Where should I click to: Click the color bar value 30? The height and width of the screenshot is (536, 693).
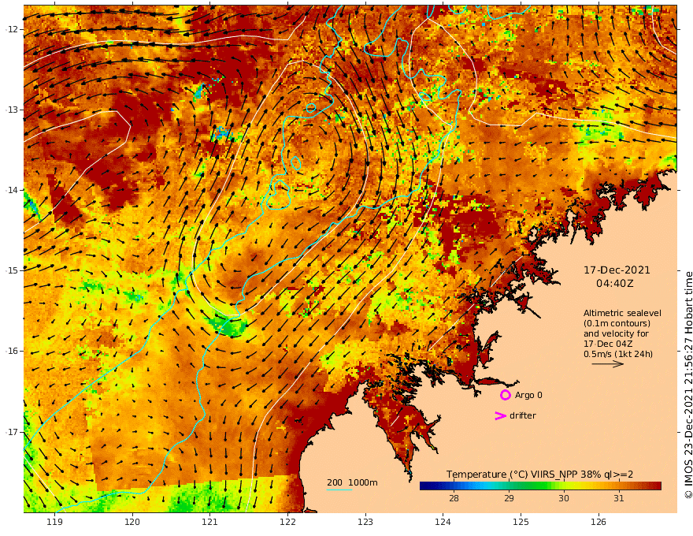pos(564,498)
